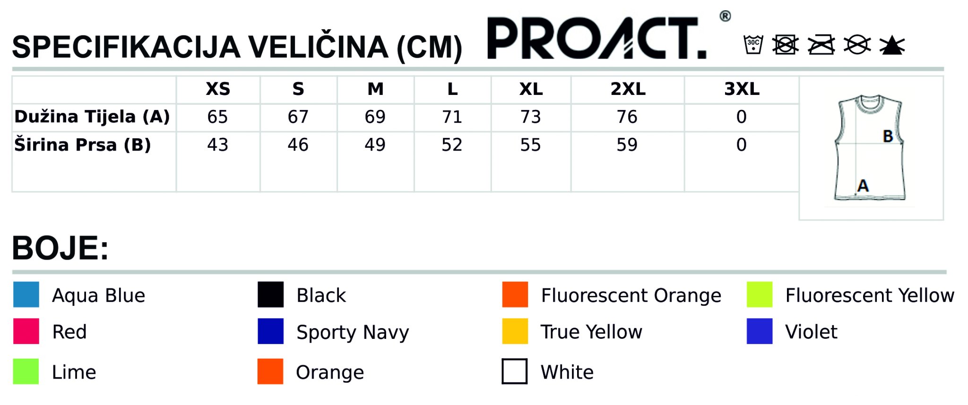Click the do not bleach icon

[x=892, y=45]
